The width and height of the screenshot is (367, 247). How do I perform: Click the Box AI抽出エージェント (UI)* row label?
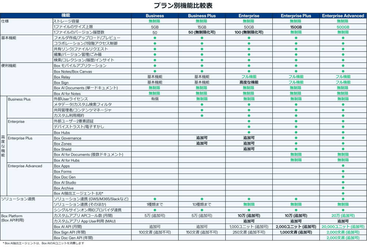79,193
